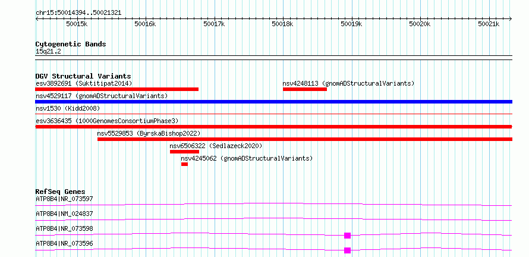The width and height of the screenshot is (529, 257).
Task: Click the 50018k ruler tick label
Action: coord(283,24)
